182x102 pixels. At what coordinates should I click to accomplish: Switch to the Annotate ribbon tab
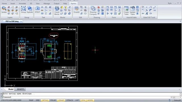click(22, 3)
